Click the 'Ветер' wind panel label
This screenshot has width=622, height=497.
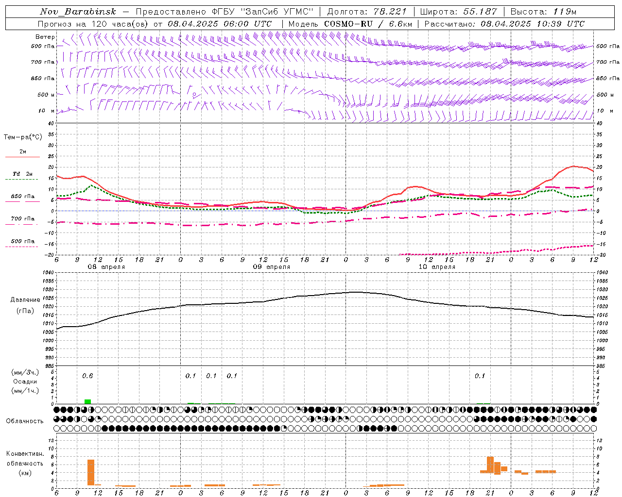point(45,37)
